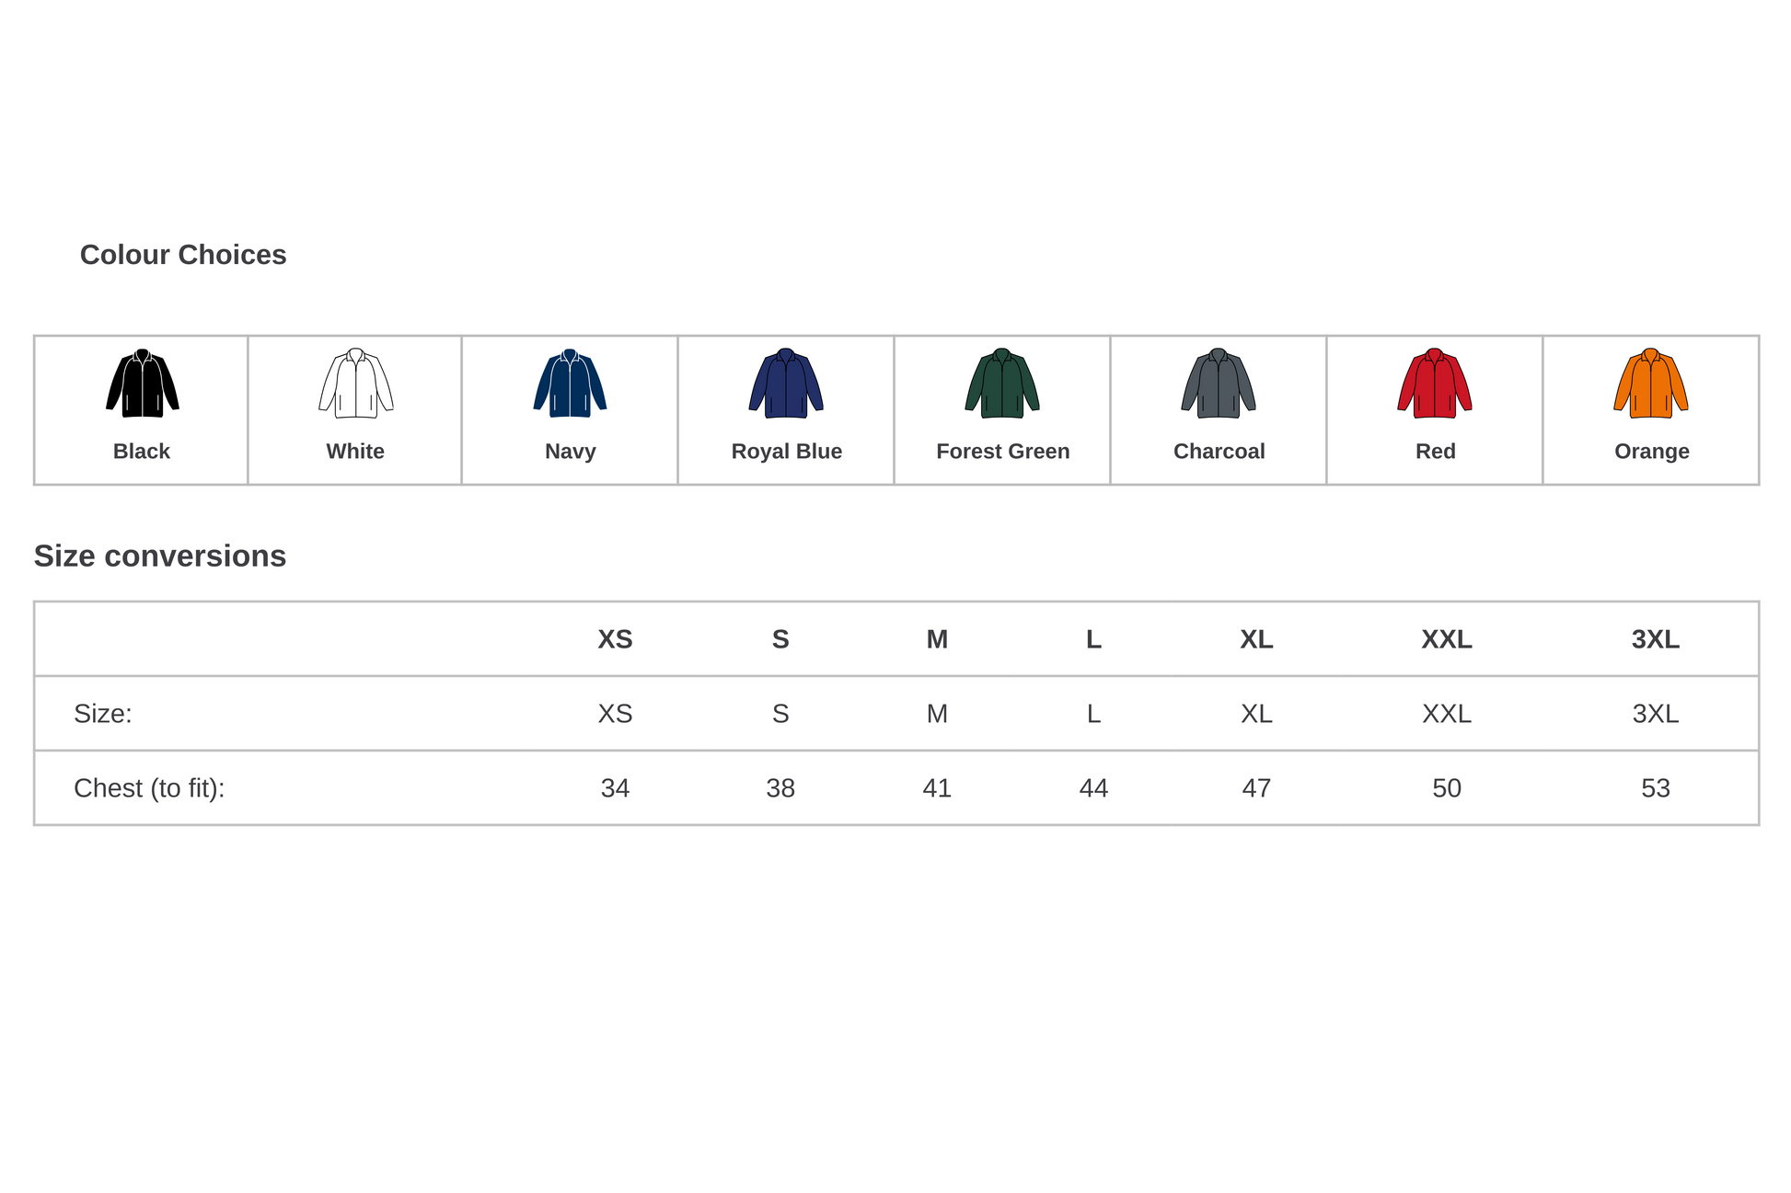1791x1193 pixels.
Task: Click the XS column header
Action: pos(615,639)
